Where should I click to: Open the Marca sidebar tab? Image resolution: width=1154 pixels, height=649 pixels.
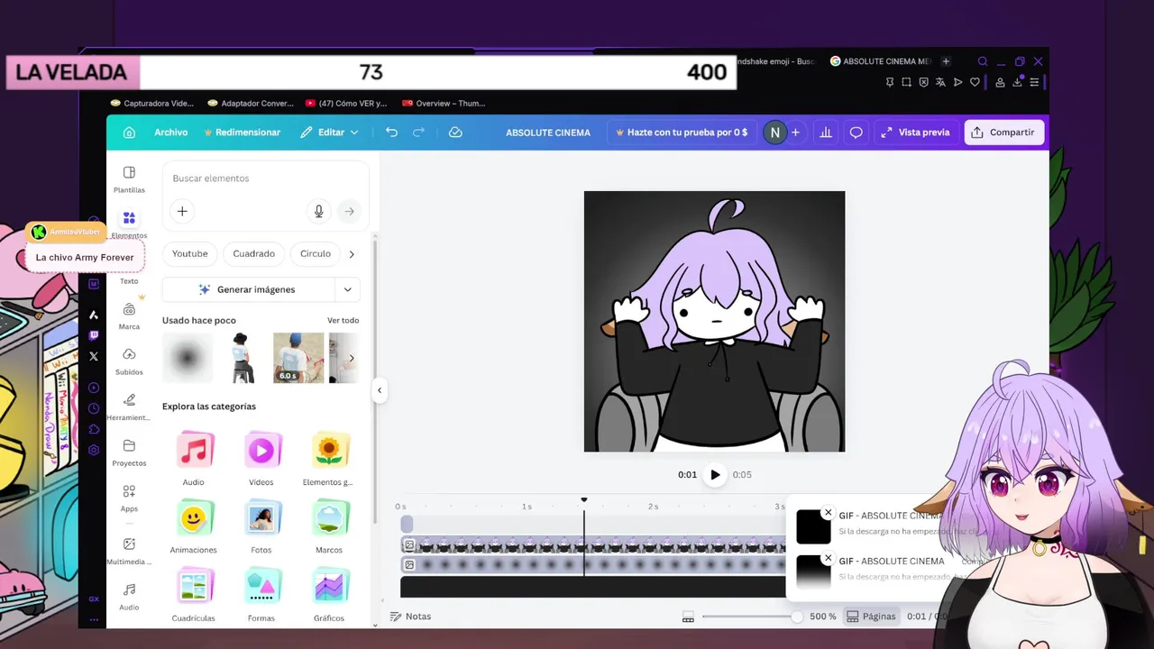click(129, 315)
